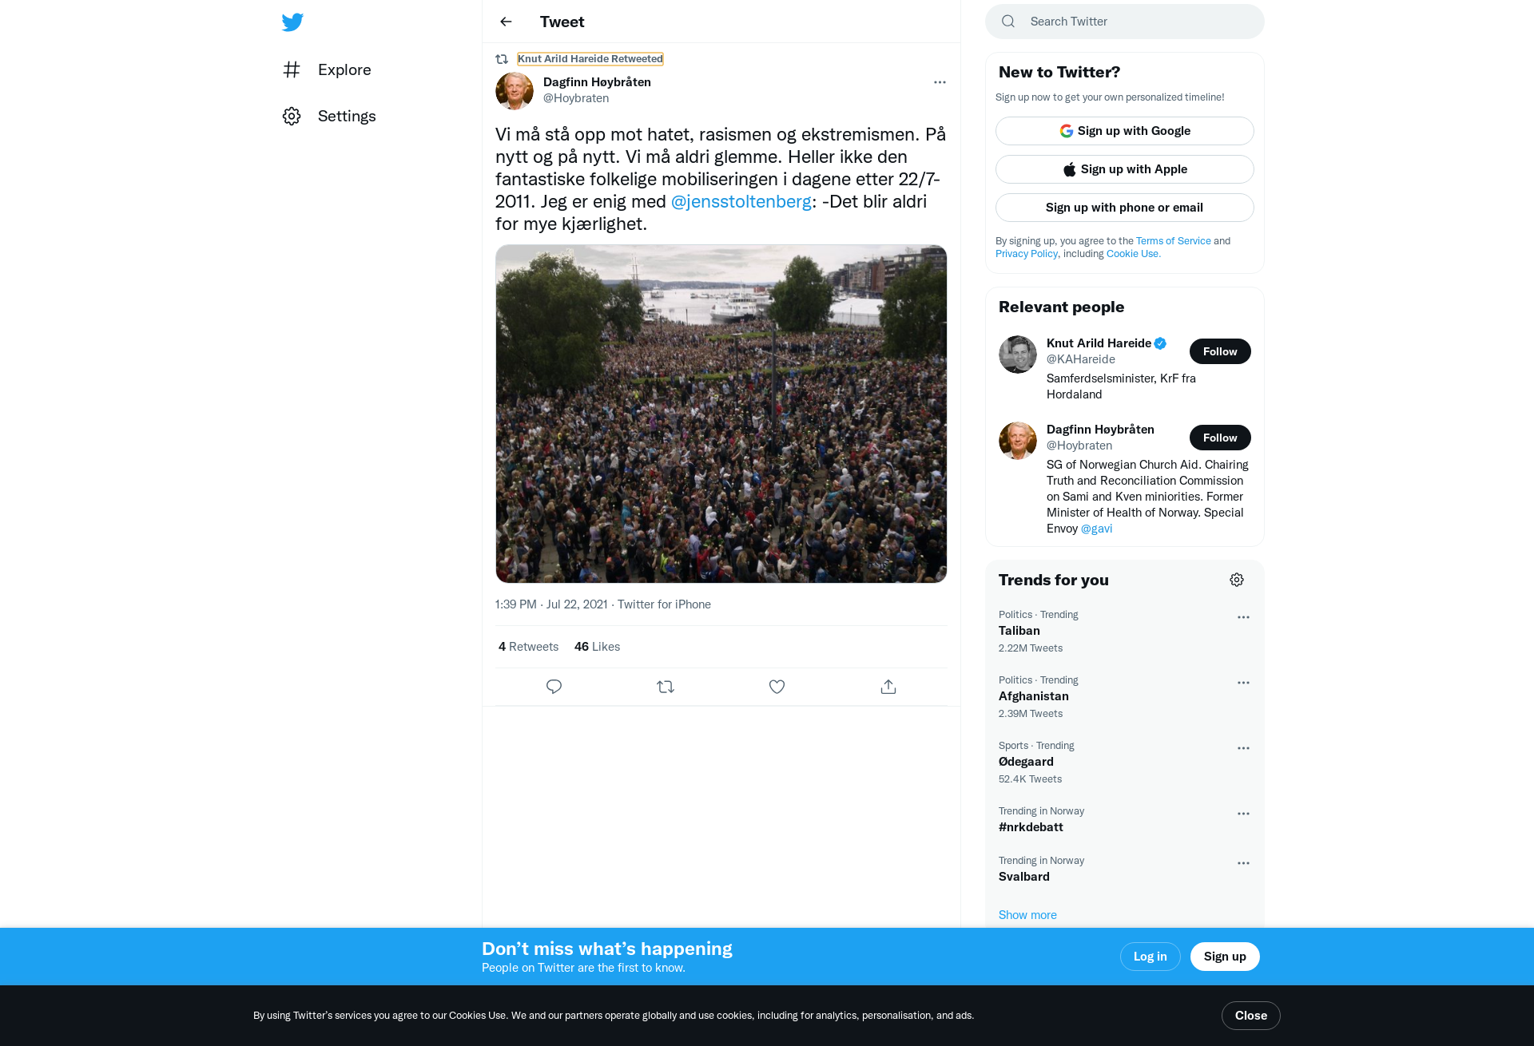Show more trends
This screenshot has height=1046, width=1534.
click(1027, 915)
